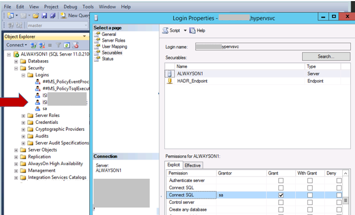Click the Stop icon in Object Explorer toolbar

tap(50, 45)
